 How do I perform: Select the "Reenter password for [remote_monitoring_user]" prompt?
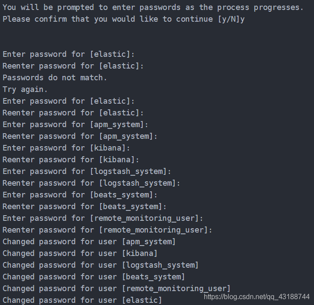pos(107,230)
